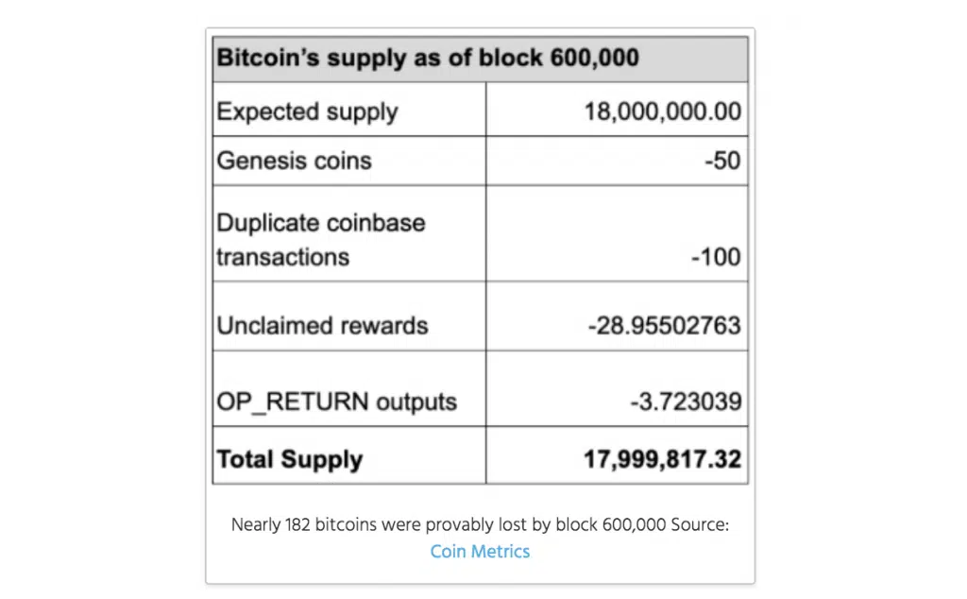Click the 18,000,000.00 expected supply value
This screenshot has width=967, height=599.
(662, 111)
